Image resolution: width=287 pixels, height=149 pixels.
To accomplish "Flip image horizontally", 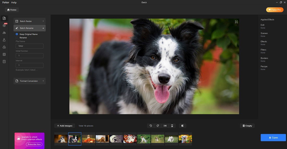I will (x=165, y=126).
